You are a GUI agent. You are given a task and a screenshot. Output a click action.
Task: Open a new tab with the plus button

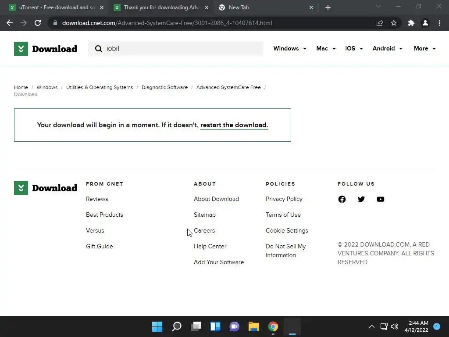tap(328, 7)
